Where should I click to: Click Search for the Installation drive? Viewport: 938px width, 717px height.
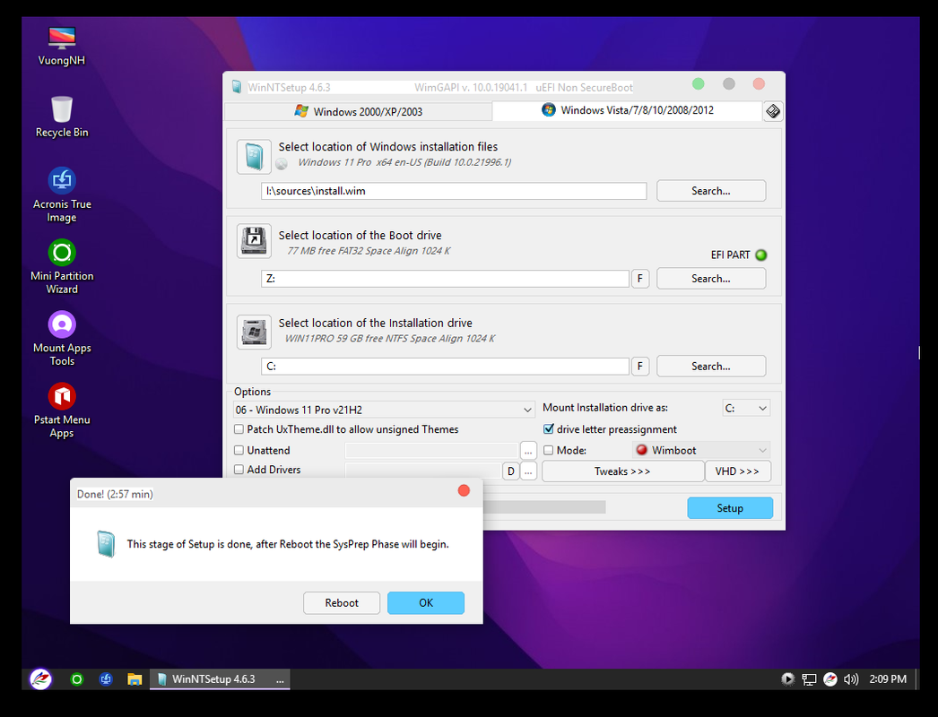click(711, 366)
